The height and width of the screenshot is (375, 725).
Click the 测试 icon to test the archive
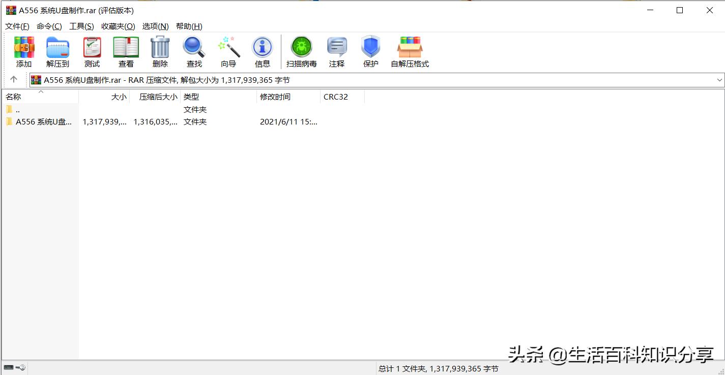coord(92,51)
